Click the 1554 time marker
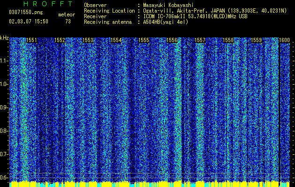The height and width of the screenshot is (187, 295). [x=116, y=40]
